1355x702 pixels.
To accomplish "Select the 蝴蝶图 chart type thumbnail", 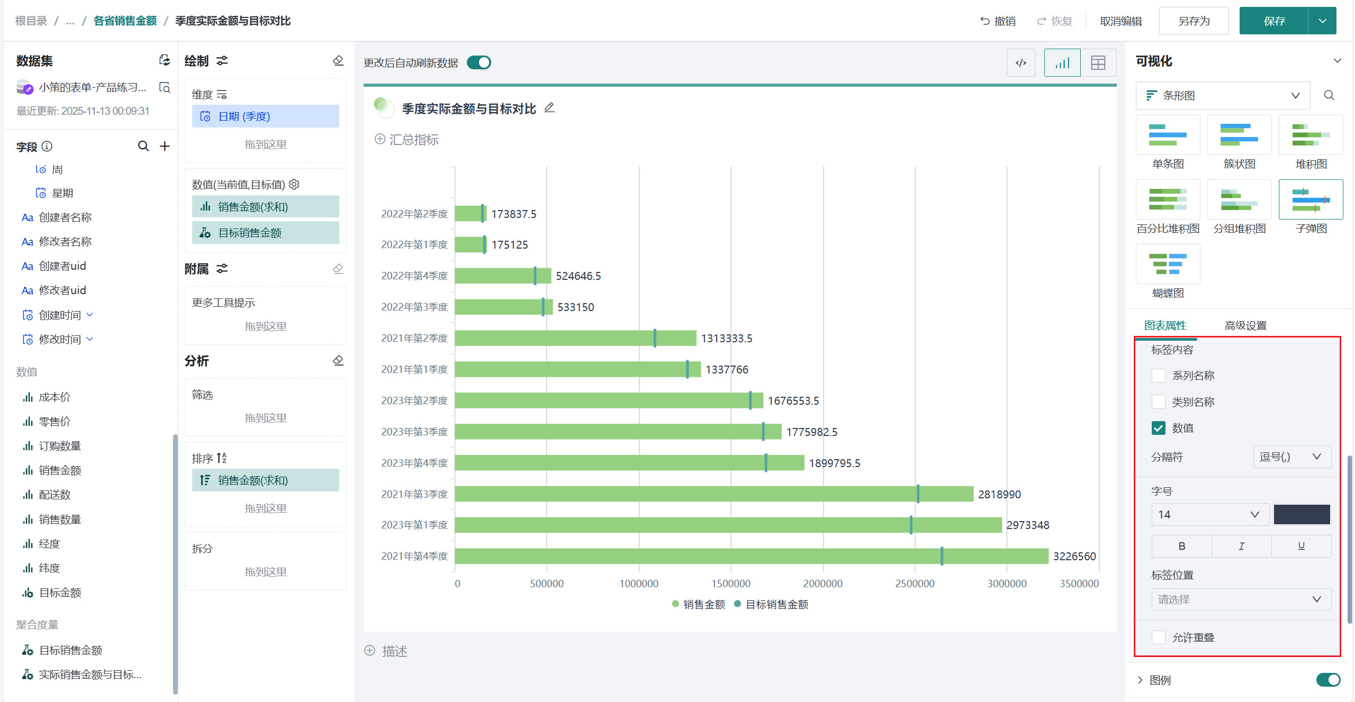I will (x=1168, y=265).
